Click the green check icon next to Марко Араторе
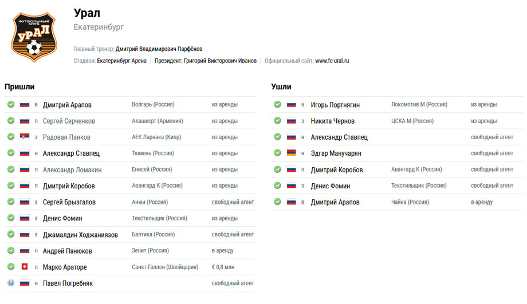 tap(11, 266)
